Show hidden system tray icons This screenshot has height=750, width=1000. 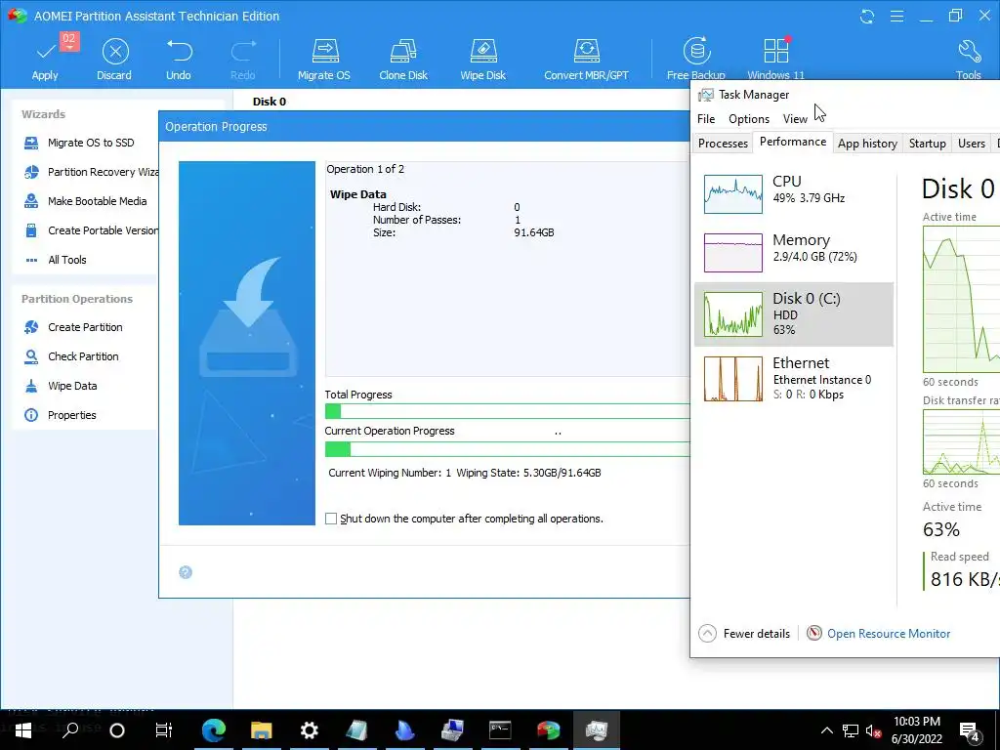(x=826, y=730)
